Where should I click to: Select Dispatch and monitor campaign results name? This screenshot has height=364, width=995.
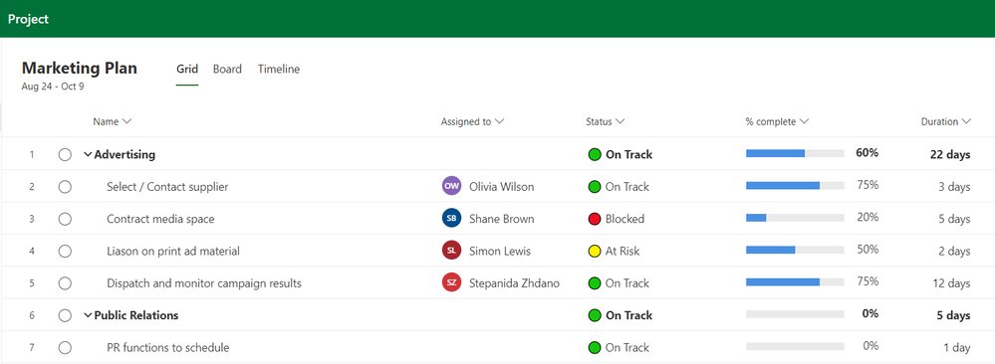click(x=204, y=283)
